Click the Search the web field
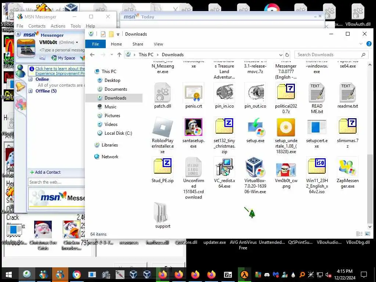The height and width of the screenshot is (282, 376). (57, 182)
